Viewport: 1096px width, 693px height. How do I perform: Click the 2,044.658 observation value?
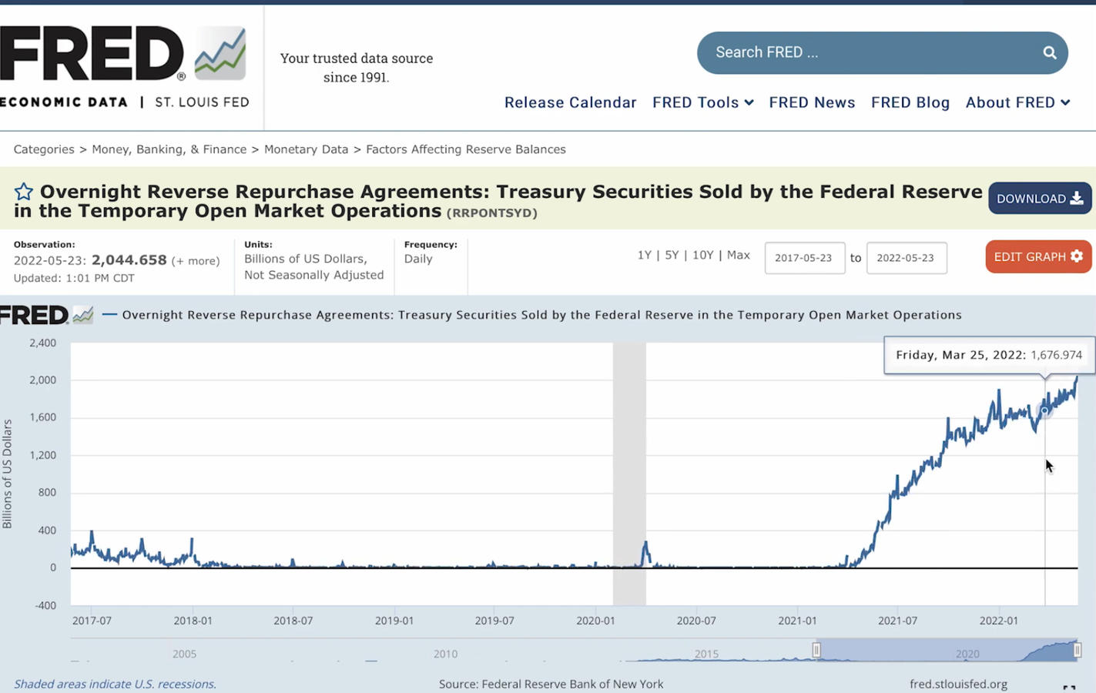coord(129,260)
